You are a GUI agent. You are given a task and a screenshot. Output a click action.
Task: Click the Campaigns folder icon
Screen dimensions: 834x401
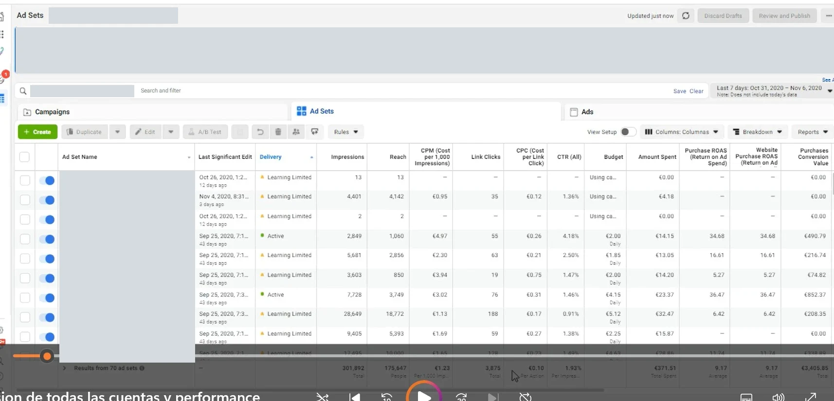pyautogui.click(x=27, y=112)
